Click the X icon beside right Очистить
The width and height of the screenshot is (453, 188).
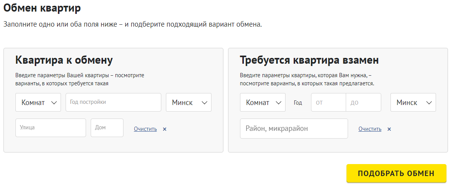click(x=389, y=129)
